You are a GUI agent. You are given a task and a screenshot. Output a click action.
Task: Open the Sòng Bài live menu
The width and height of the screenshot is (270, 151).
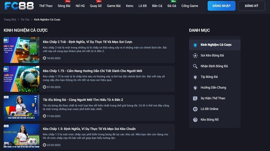(64, 6)
